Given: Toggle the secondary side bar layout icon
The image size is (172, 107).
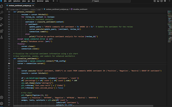Looking at the screenshot, I should click(161, 1).
